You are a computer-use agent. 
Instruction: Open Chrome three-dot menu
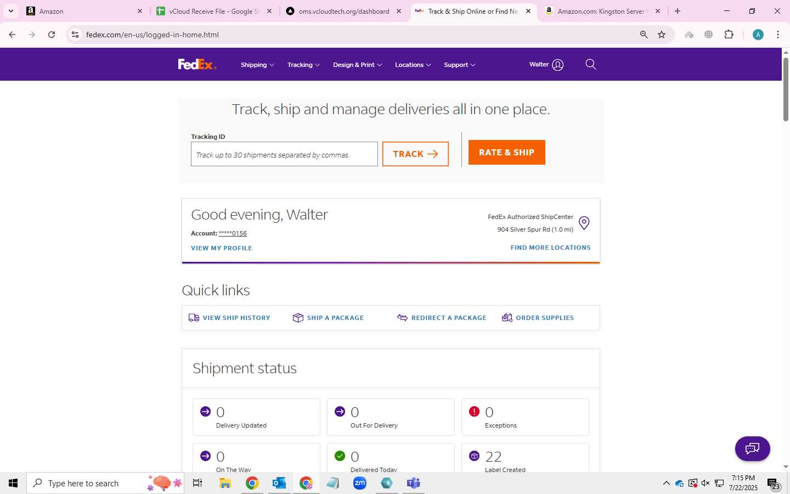point(778,35)
